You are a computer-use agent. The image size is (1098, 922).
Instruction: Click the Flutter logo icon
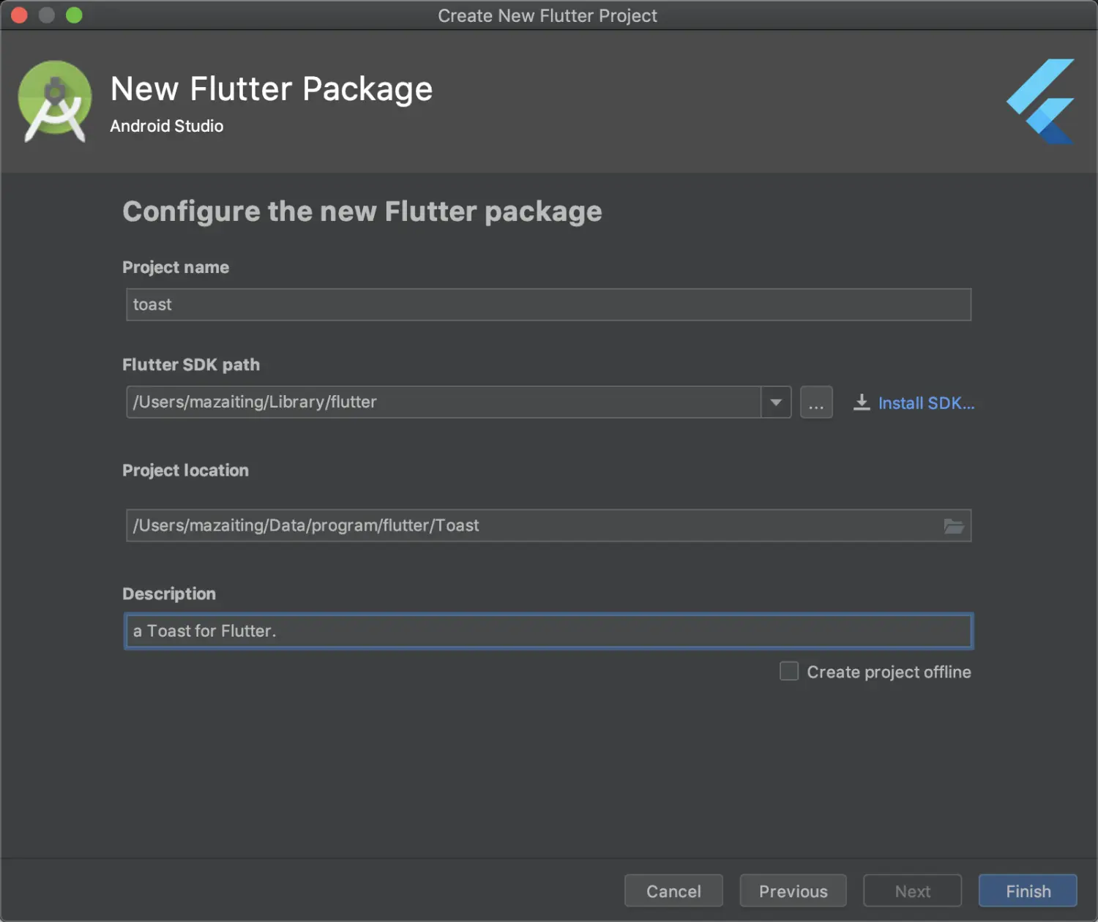click(1040, 101)
